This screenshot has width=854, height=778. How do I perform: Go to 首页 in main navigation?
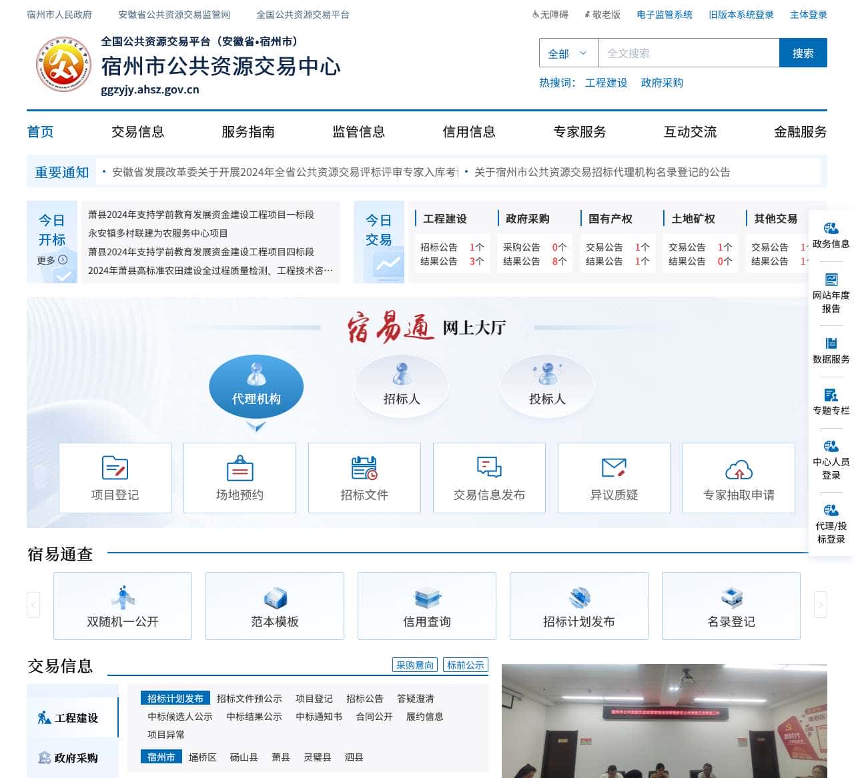point(41,132)
